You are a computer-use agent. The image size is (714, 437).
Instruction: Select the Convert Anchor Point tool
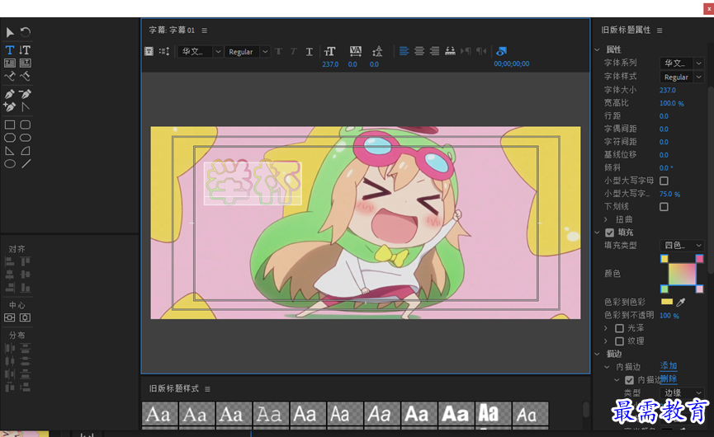(x=25, y=107)
